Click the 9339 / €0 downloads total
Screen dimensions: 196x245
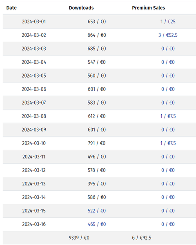pyautogui.click(x=79, y=238)
